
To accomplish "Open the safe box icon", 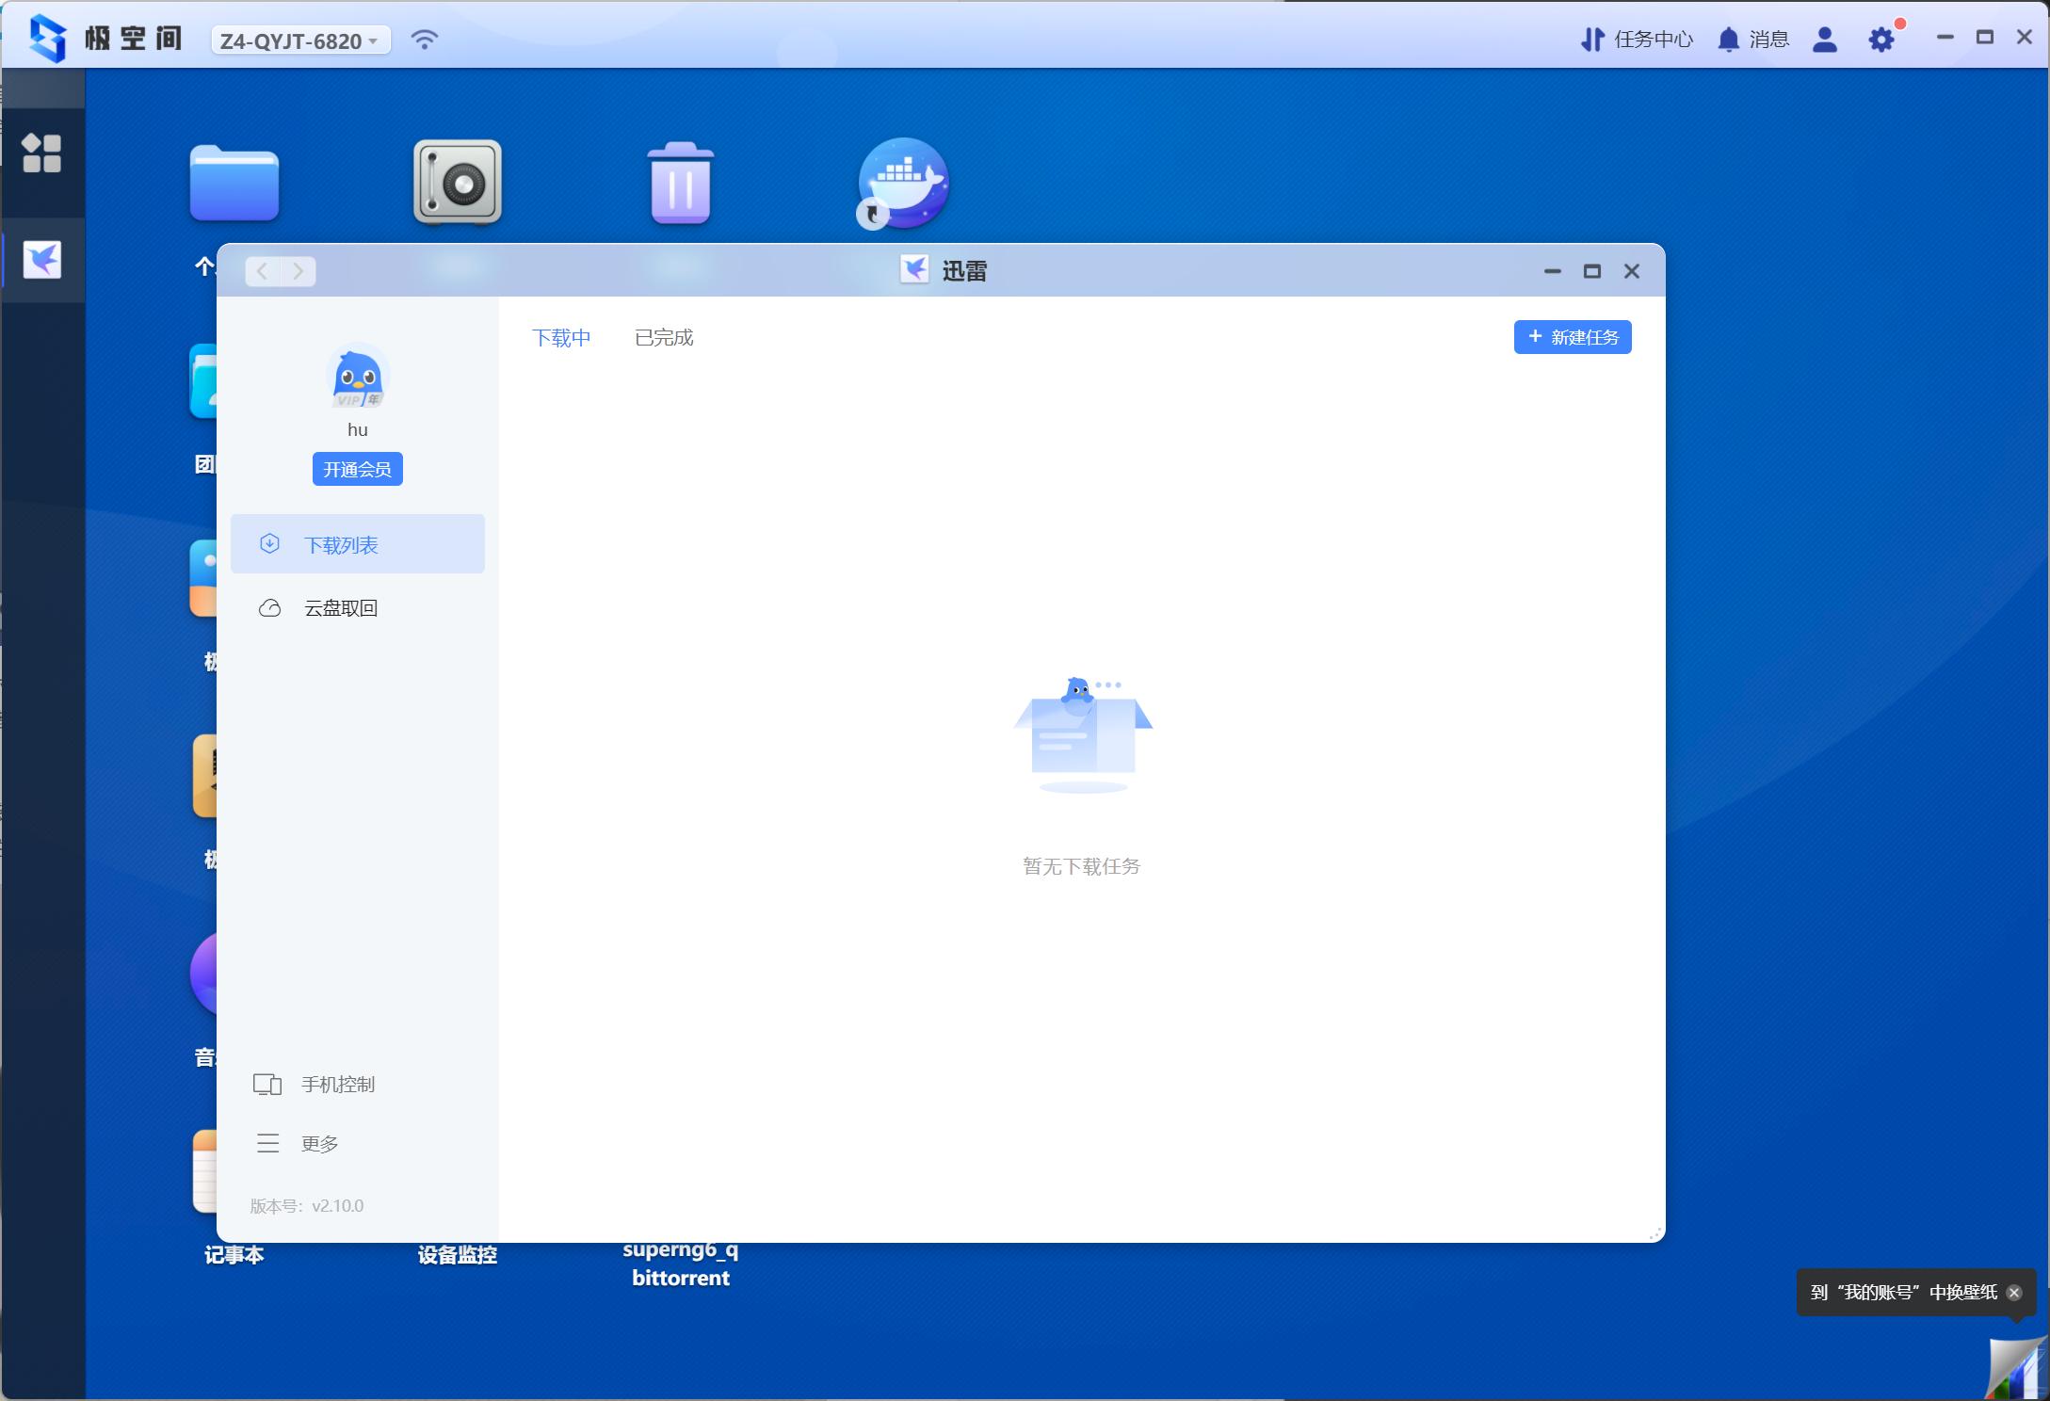I will click(458, 183).
